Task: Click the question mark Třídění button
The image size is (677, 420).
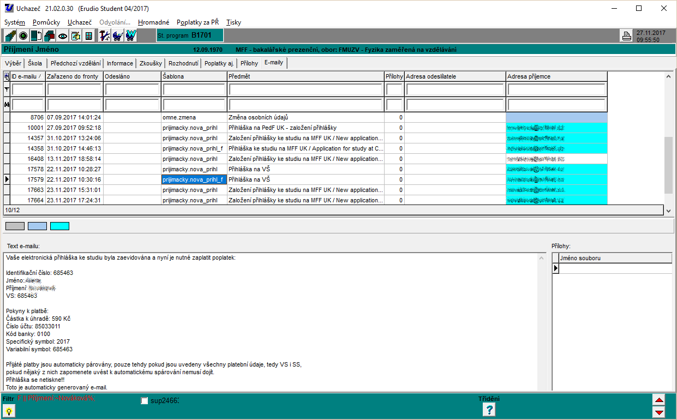Action: click(x=489, y=410)
